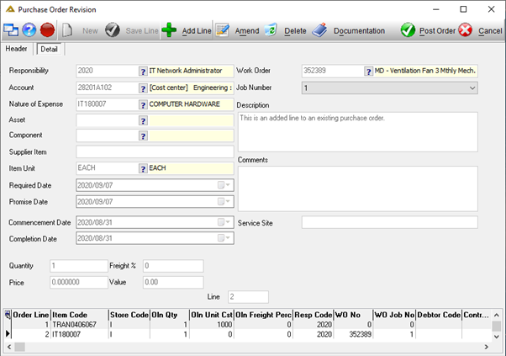Viewport: 506px width, 356px height.
Task: Switch to the Header tab
Action: [x=16, y=49]
